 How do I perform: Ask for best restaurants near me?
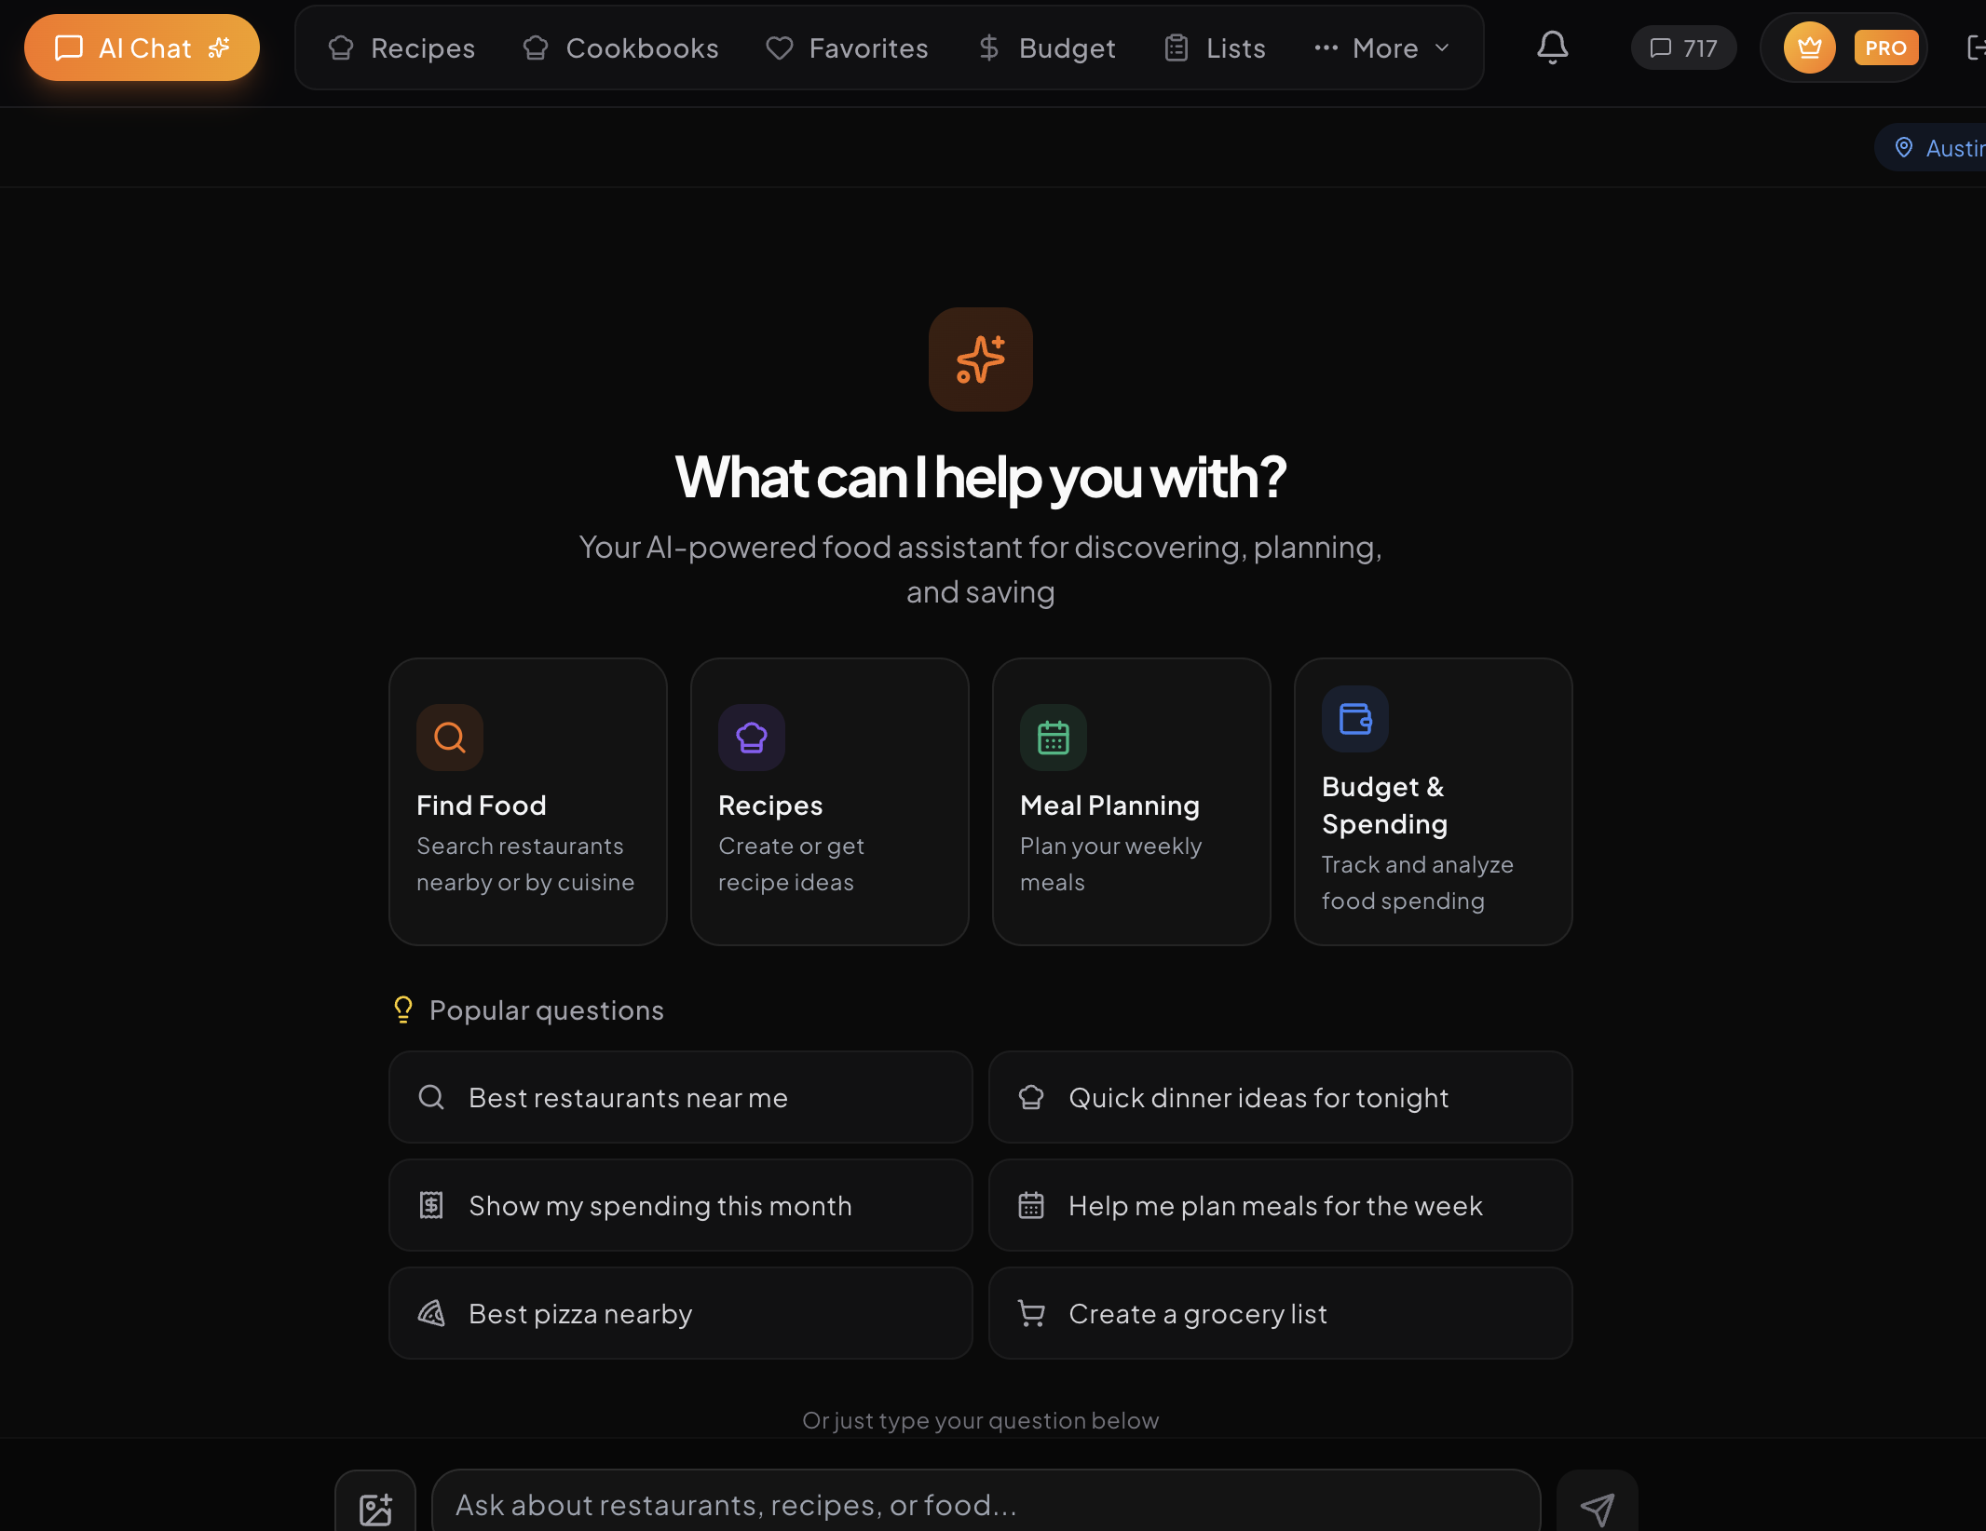pyautogui.click(x=681, y=1097)
